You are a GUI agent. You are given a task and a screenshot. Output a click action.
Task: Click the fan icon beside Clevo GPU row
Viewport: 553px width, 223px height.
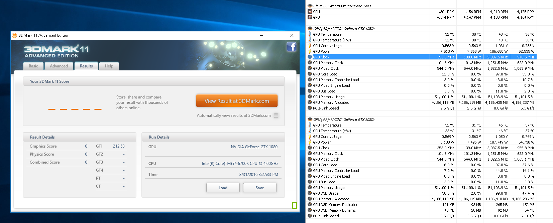point(310,17)
